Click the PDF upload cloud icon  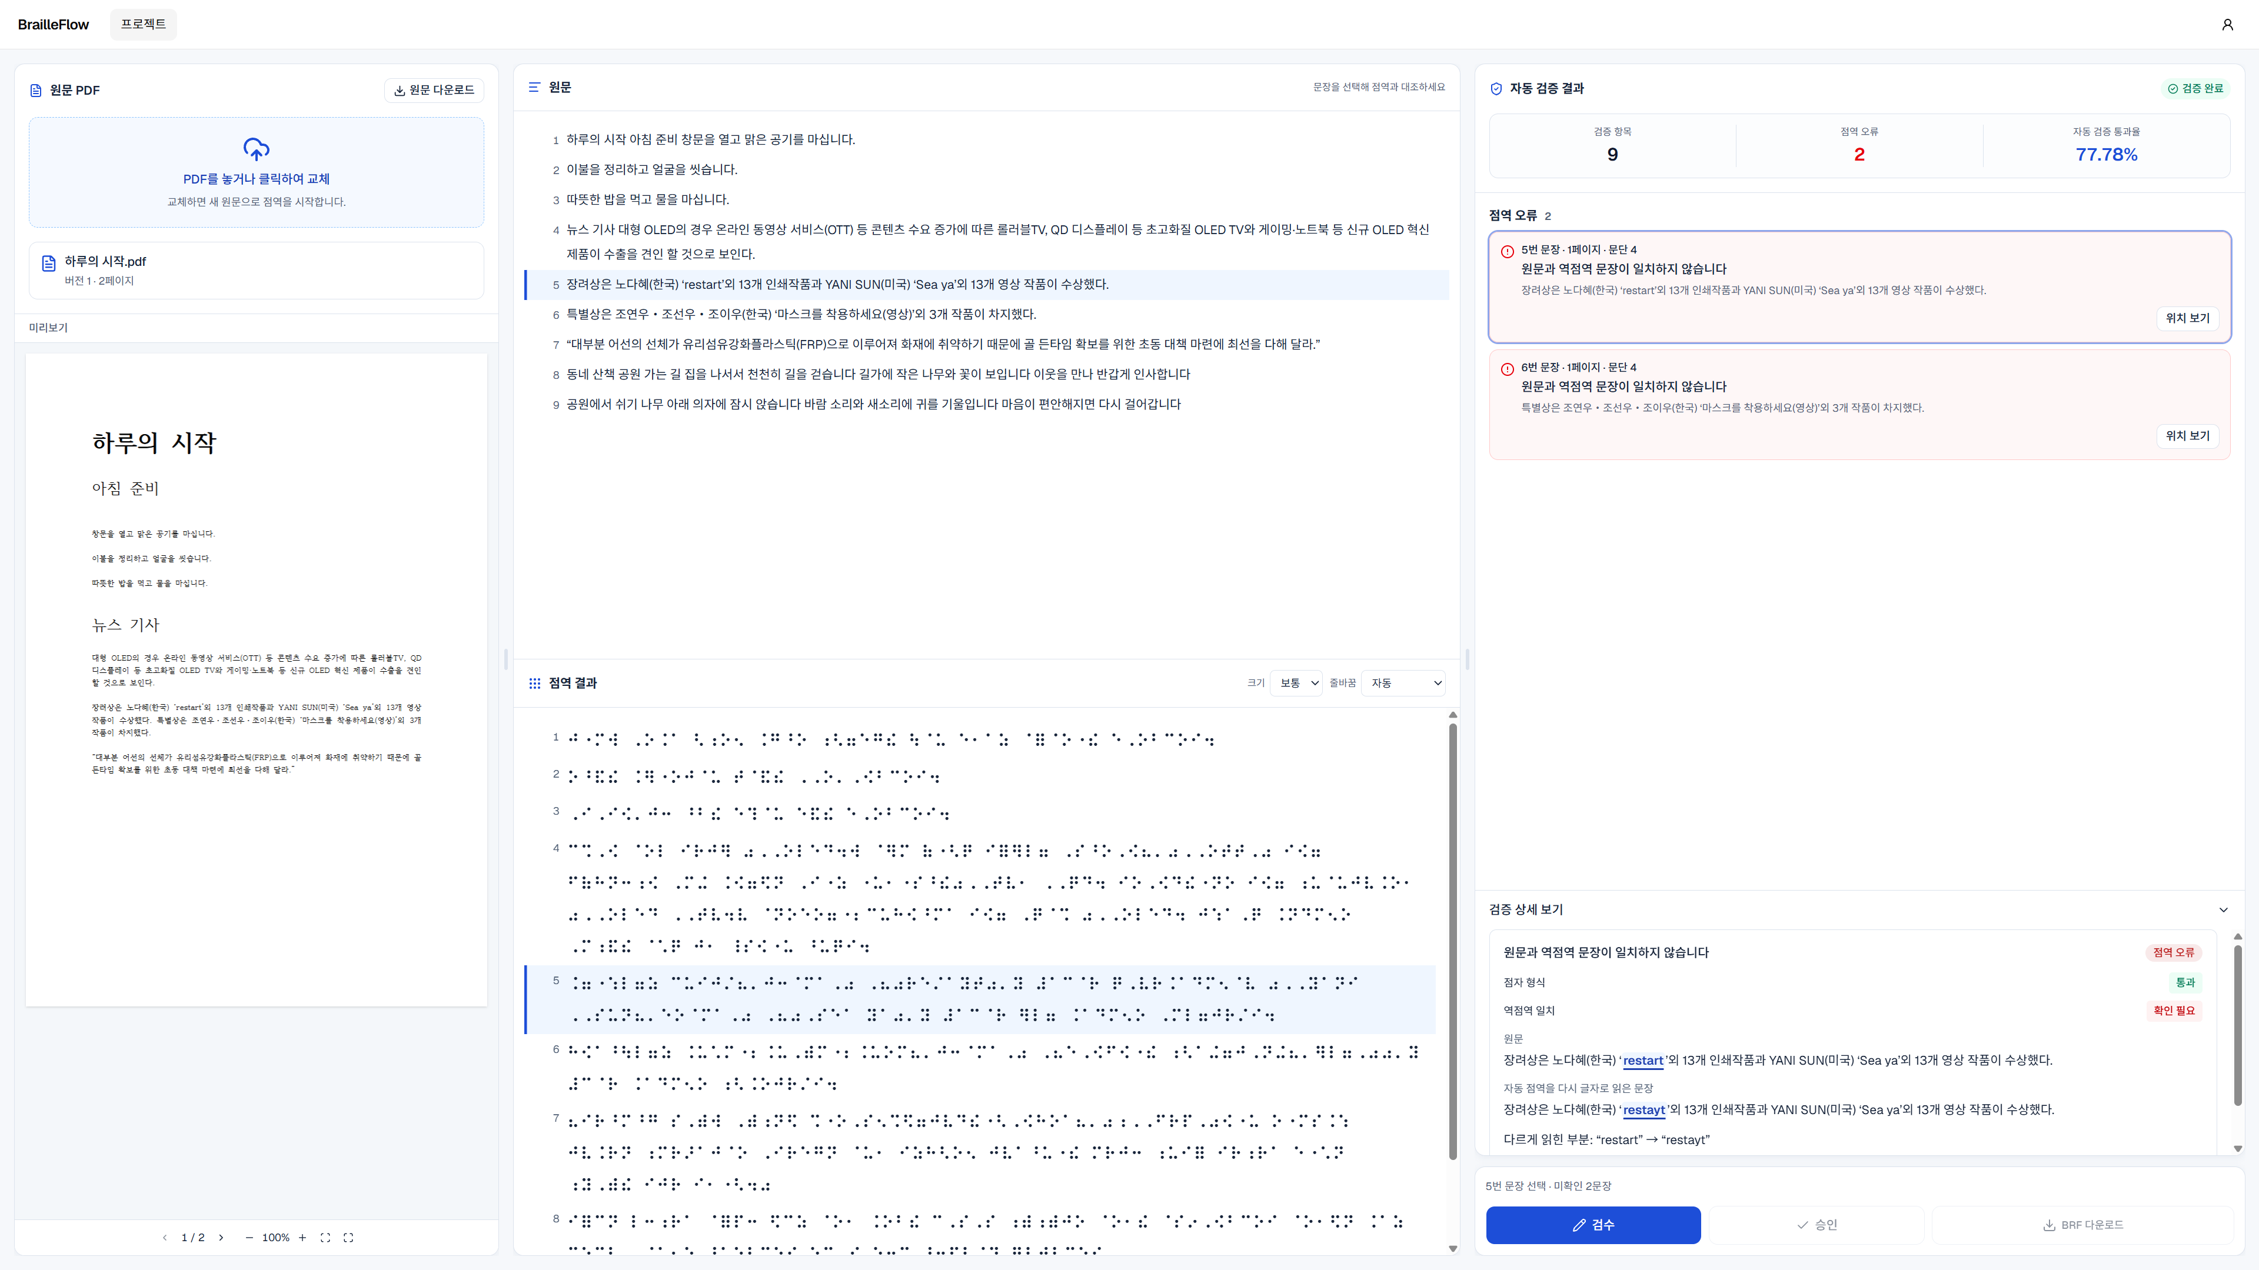(x=256, y=149)
